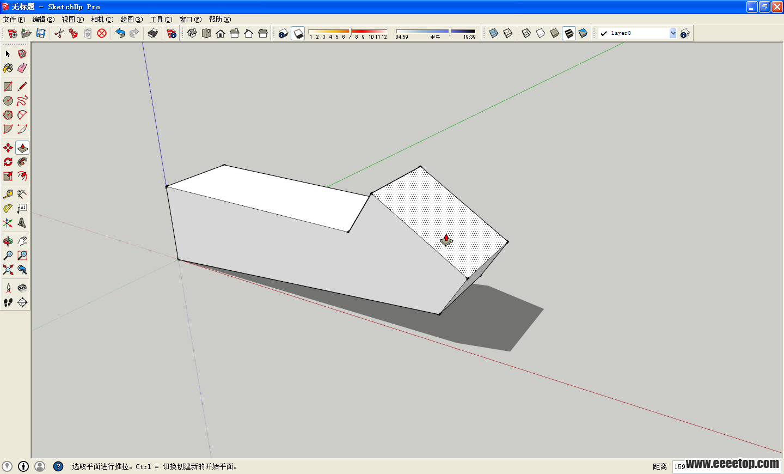Click the red Erase circle icon
Image resolution: width=784 pixels, height=474 pixels.
[x=102, y=33]
